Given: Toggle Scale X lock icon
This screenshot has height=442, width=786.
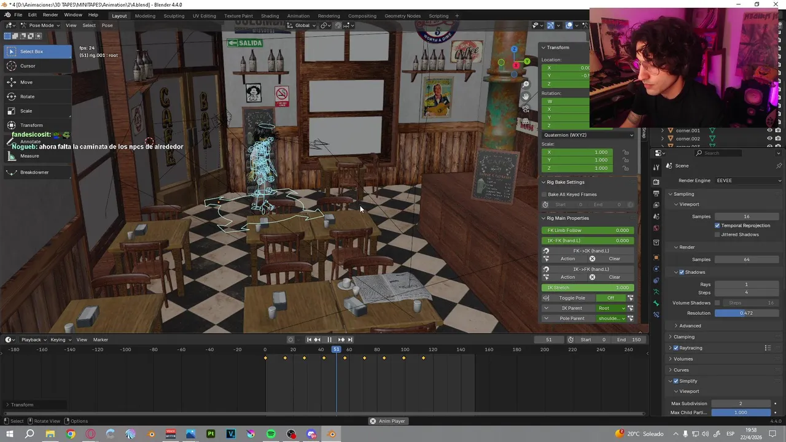Looking at the screenshot, I should (x=626, y=152).
